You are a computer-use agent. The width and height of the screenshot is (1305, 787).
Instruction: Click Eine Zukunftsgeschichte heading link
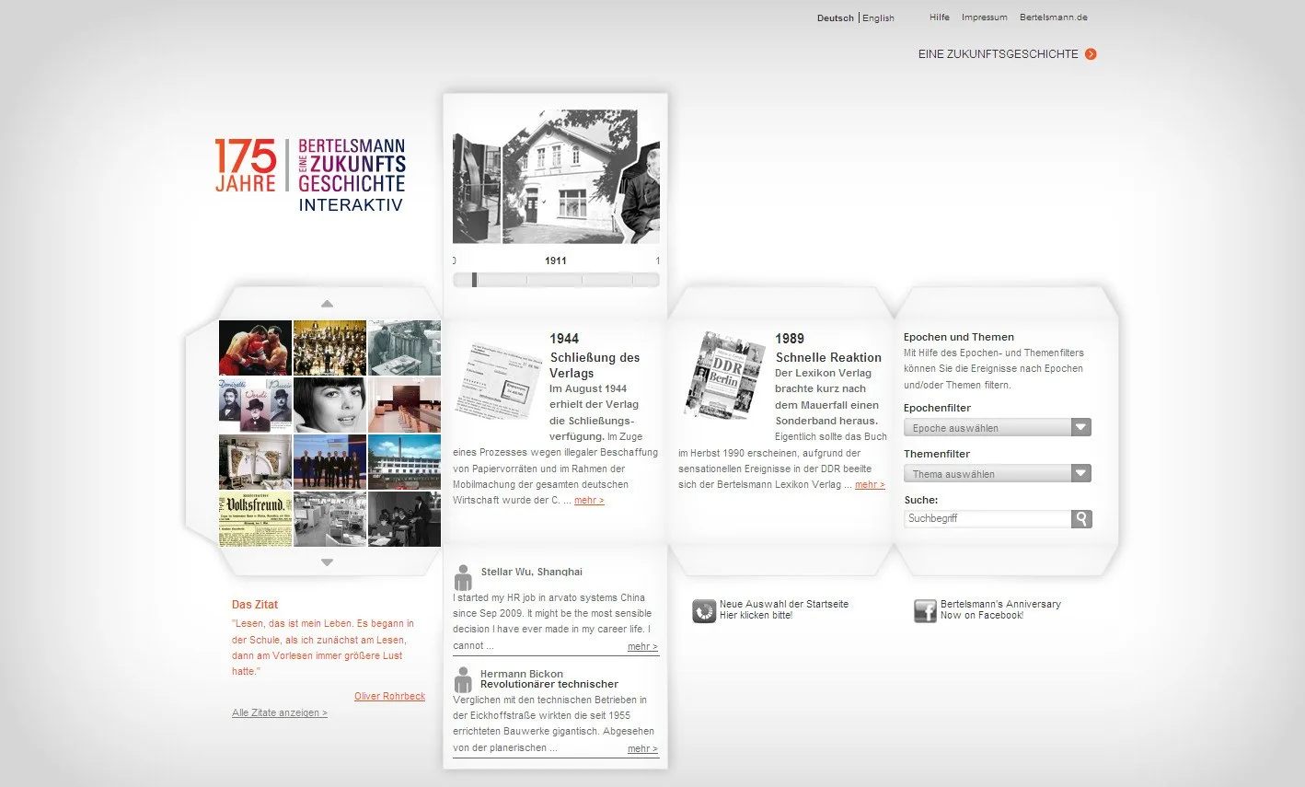pyautogui.click(x=998, y=54)
